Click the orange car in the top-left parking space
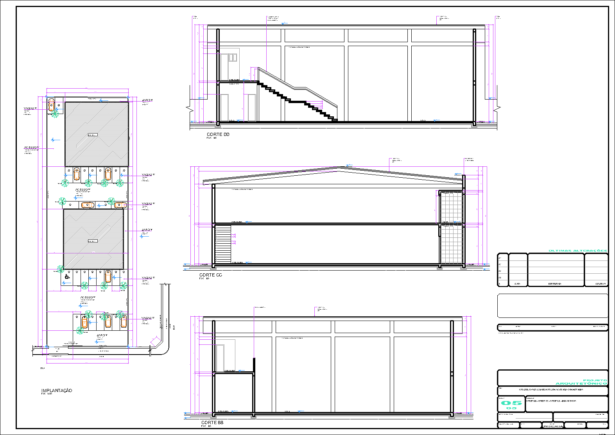 [51, 105]
